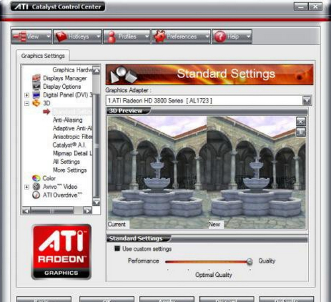Viewport: 331px width, 302px height.
Task: Select the Digital Panel (DVI) monitor icon
Action: click(36, 95)
